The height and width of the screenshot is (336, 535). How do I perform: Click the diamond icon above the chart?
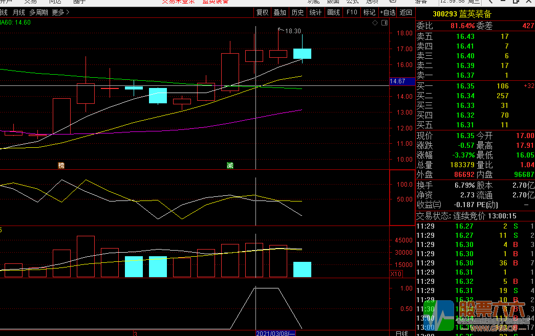pos(375,23)
